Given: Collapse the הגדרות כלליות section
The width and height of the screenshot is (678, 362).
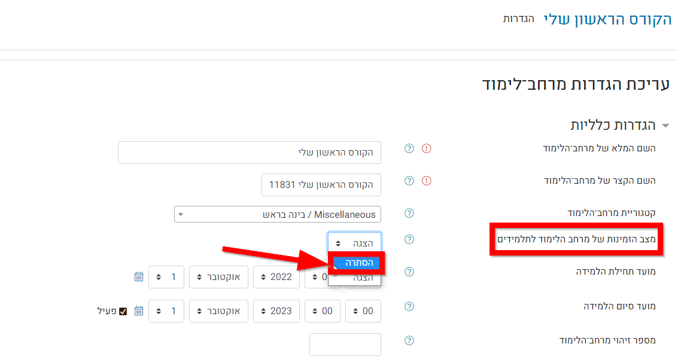Looking at the screenshot, I should tap(666, 126).
